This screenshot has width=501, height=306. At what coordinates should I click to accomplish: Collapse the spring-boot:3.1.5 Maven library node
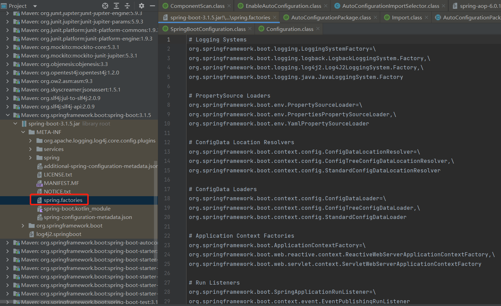pyautogui.click(x=7, y=115)
